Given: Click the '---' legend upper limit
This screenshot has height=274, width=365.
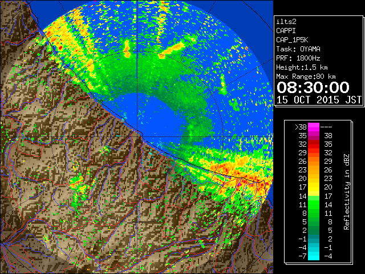Looking at the screenshot, I should click(x=326, y=127).
